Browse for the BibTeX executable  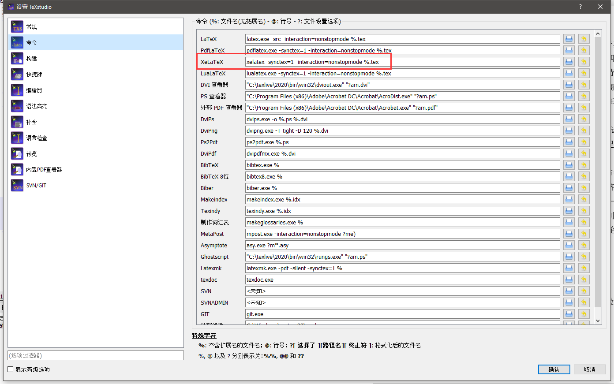(569, 165)
